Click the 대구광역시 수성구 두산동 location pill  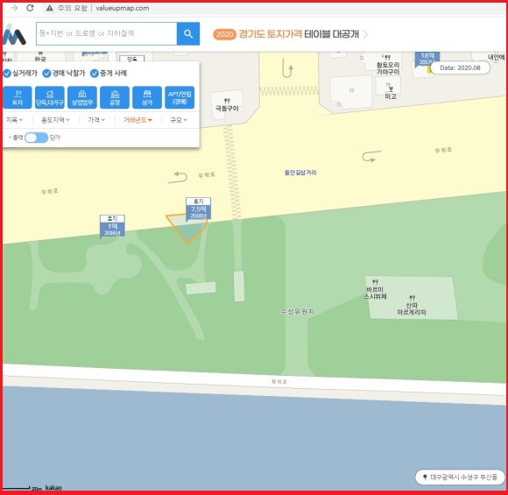tap(460, 477)
